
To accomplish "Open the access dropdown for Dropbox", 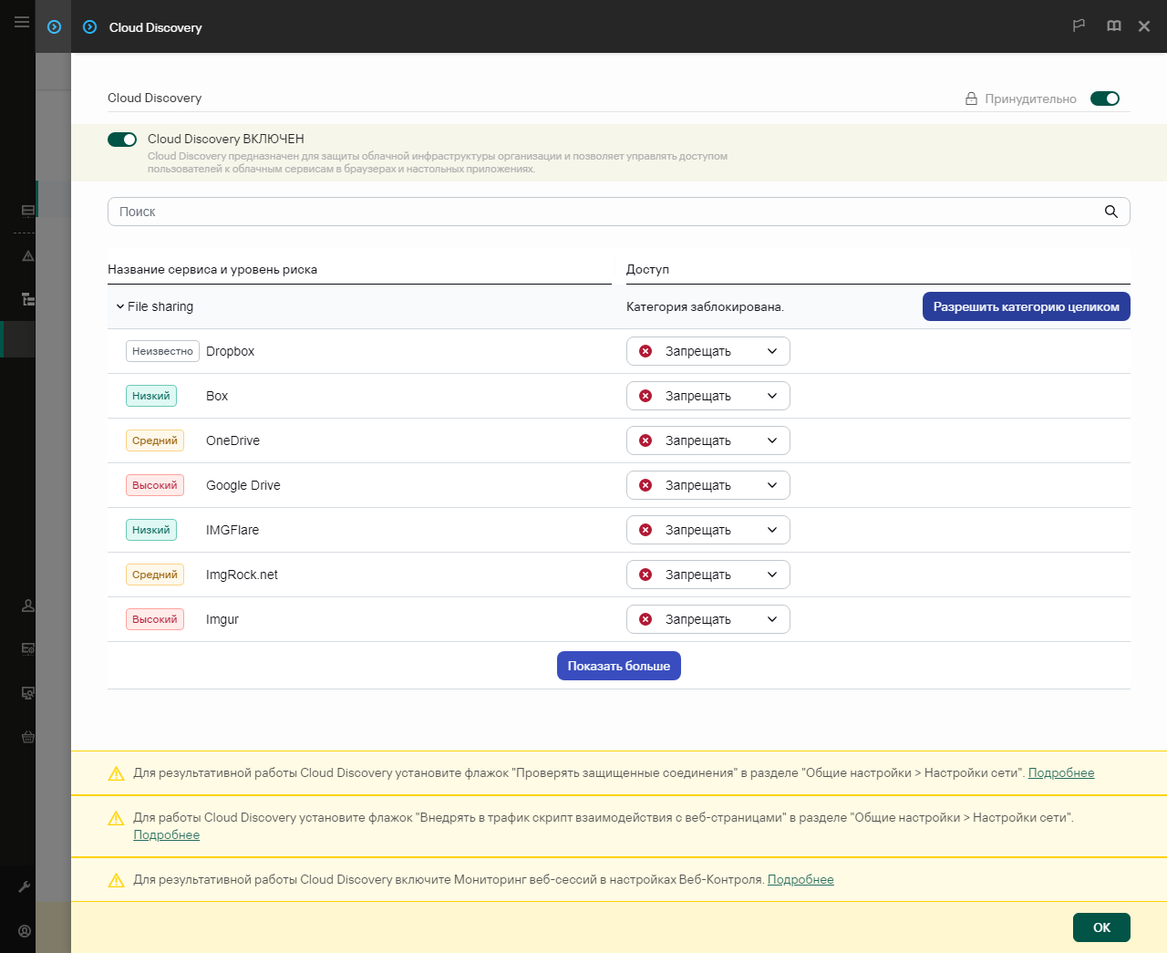I will (x=707, y=350).
